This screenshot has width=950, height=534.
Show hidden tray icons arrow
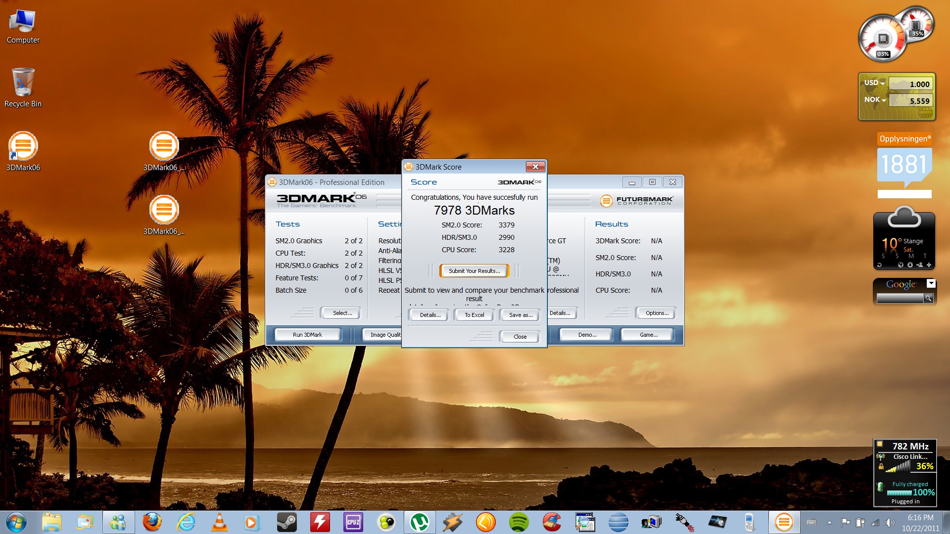830,522
